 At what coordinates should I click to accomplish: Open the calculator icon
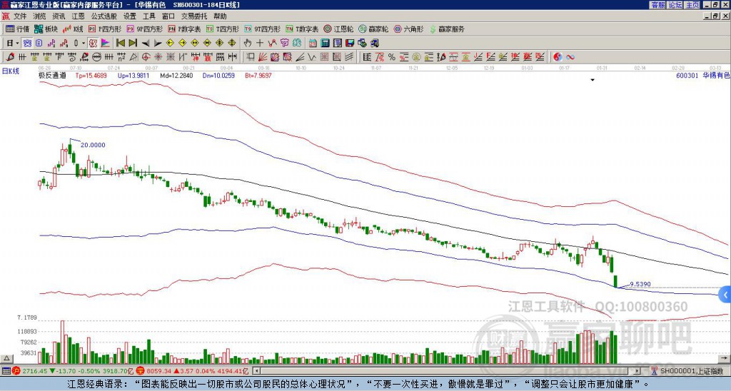[325, 44]
